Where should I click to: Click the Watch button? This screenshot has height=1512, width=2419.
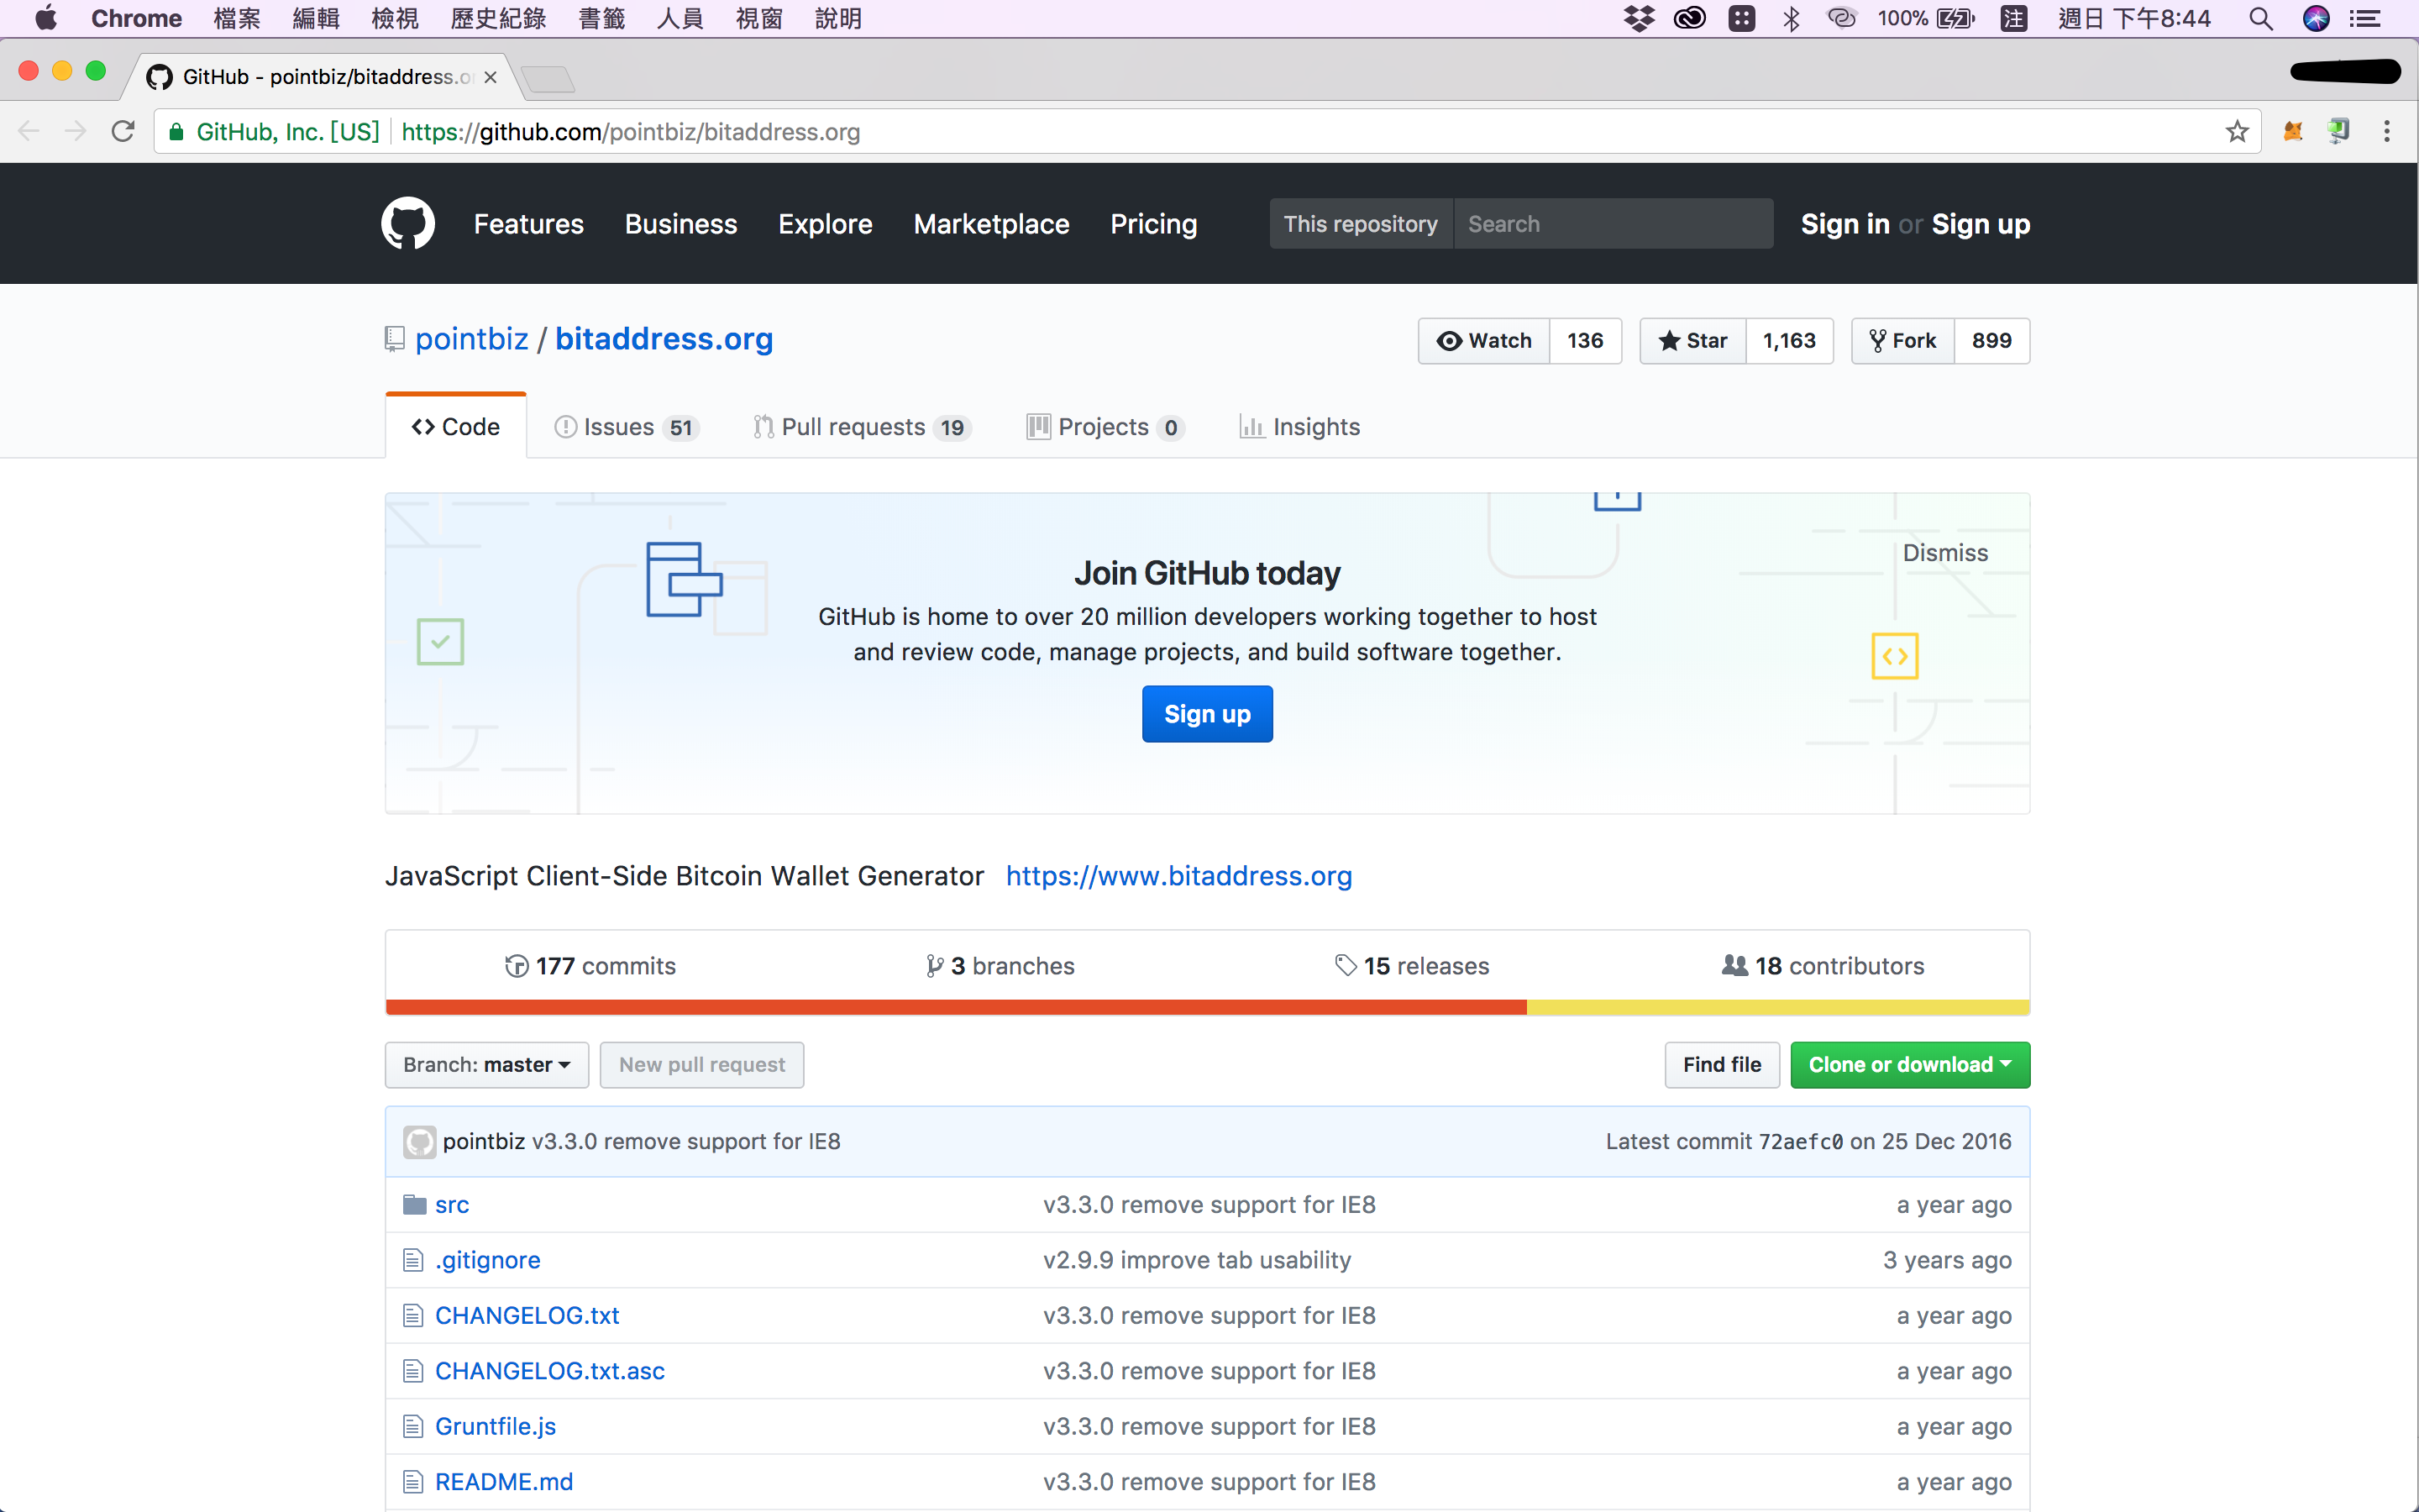pos(1484,341)
